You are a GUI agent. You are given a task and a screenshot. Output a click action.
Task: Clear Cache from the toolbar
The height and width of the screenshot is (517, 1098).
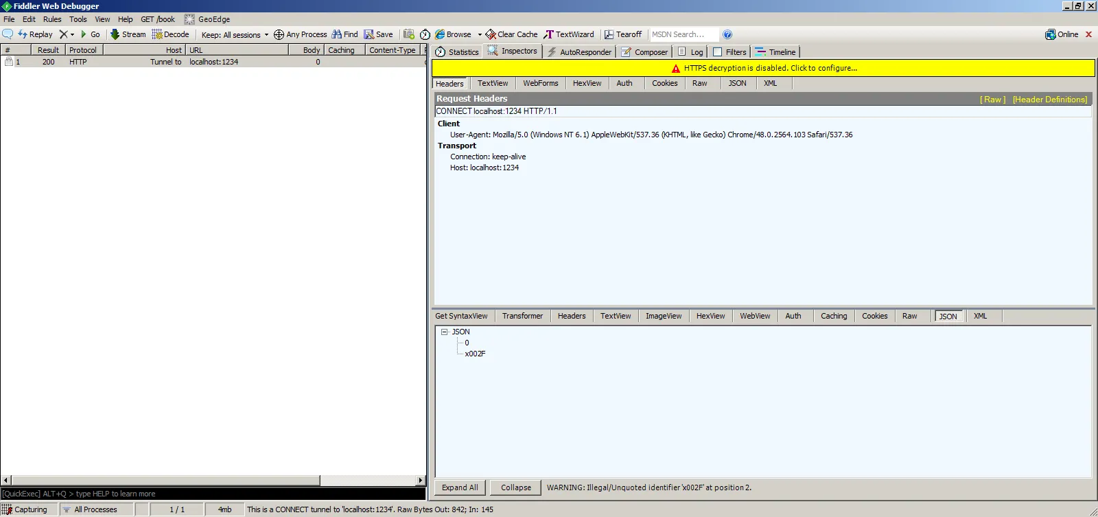[x=511, y=34]
